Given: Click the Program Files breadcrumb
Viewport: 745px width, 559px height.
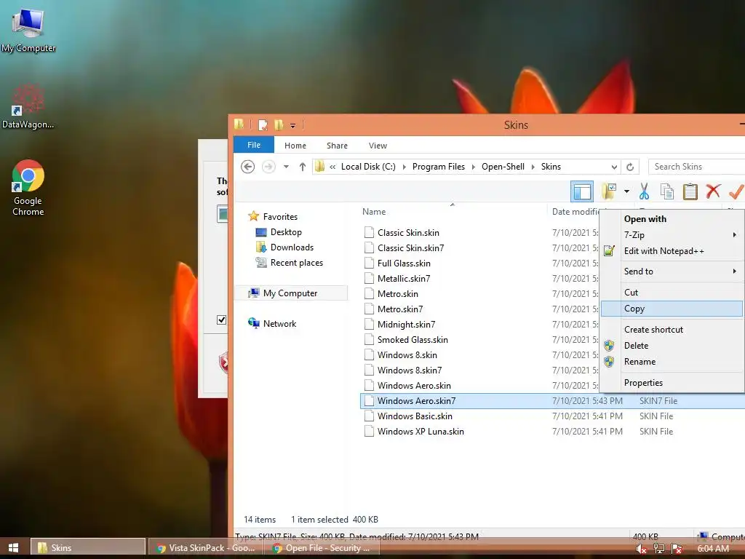Looking at the screenshot, I should coord(439,167).
